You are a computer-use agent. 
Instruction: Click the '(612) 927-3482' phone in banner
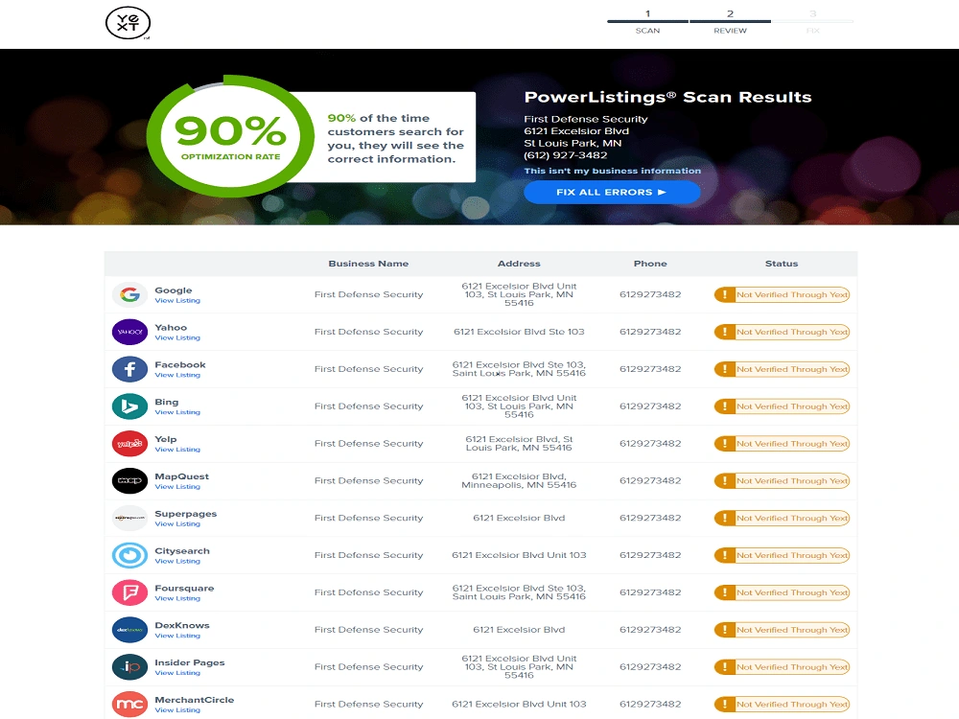point(566,155)
